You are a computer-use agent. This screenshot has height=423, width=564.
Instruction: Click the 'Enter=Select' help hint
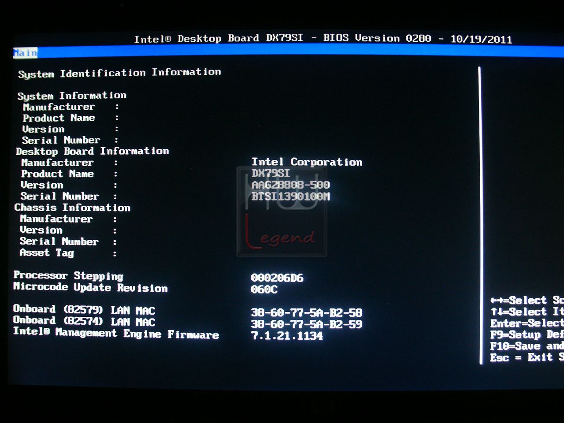[x=527, y=323]
